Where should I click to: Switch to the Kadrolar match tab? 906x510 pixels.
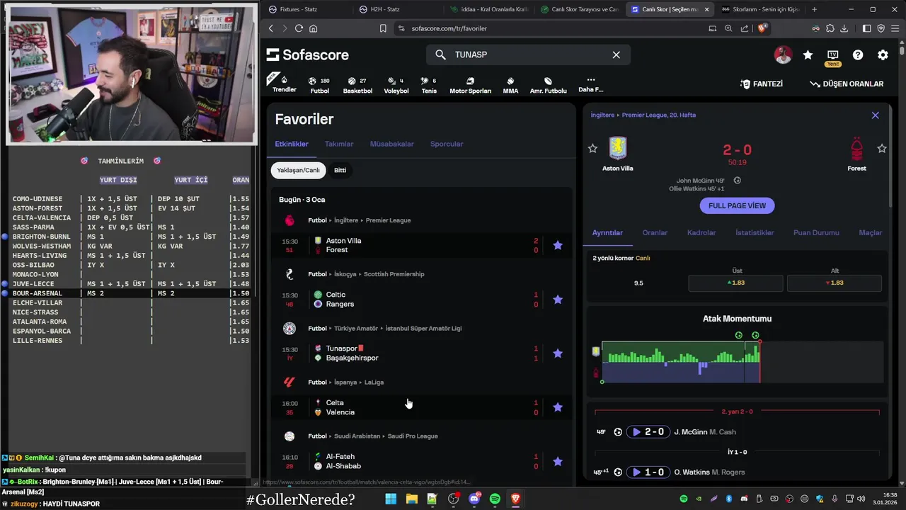click(701, 232)
